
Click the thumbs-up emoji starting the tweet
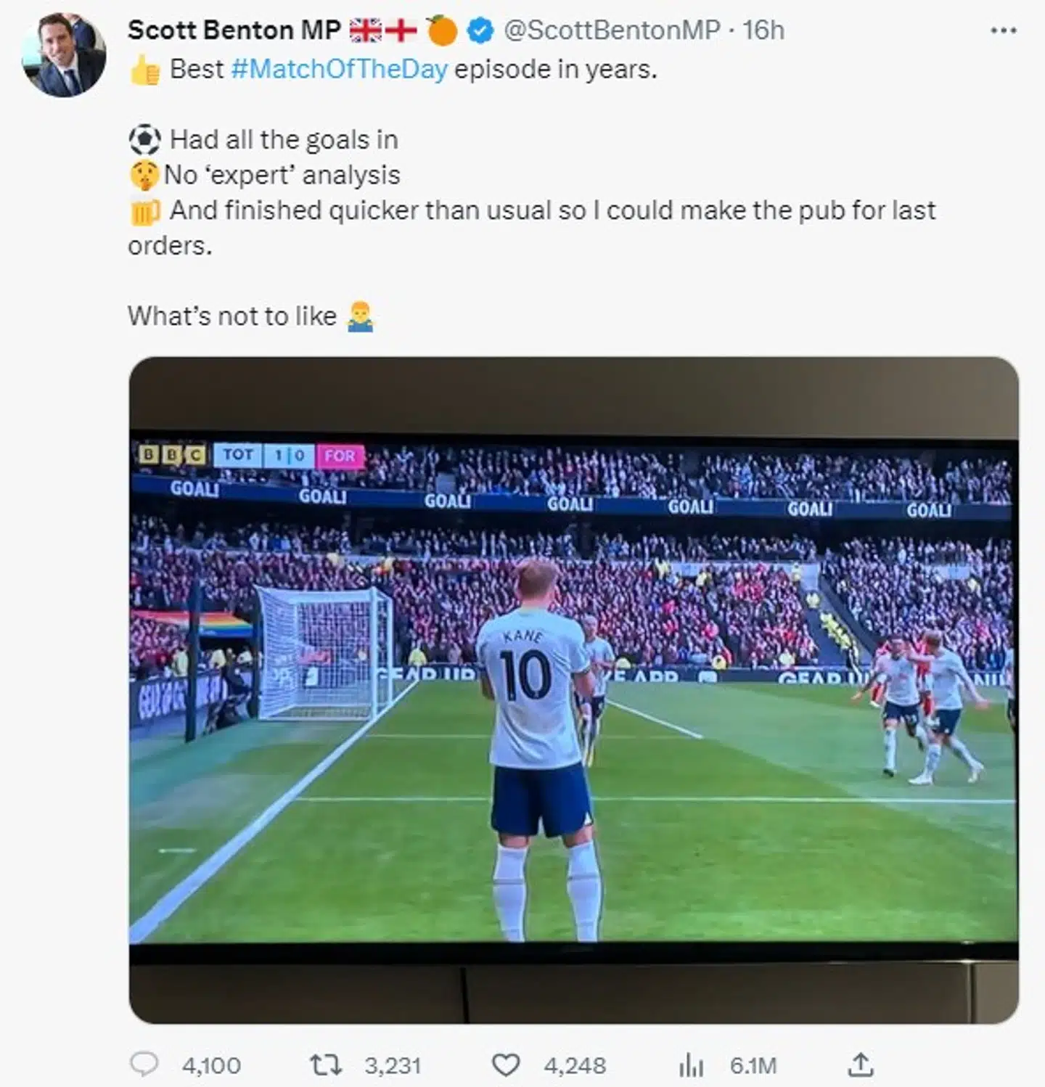tap(145, 70)
